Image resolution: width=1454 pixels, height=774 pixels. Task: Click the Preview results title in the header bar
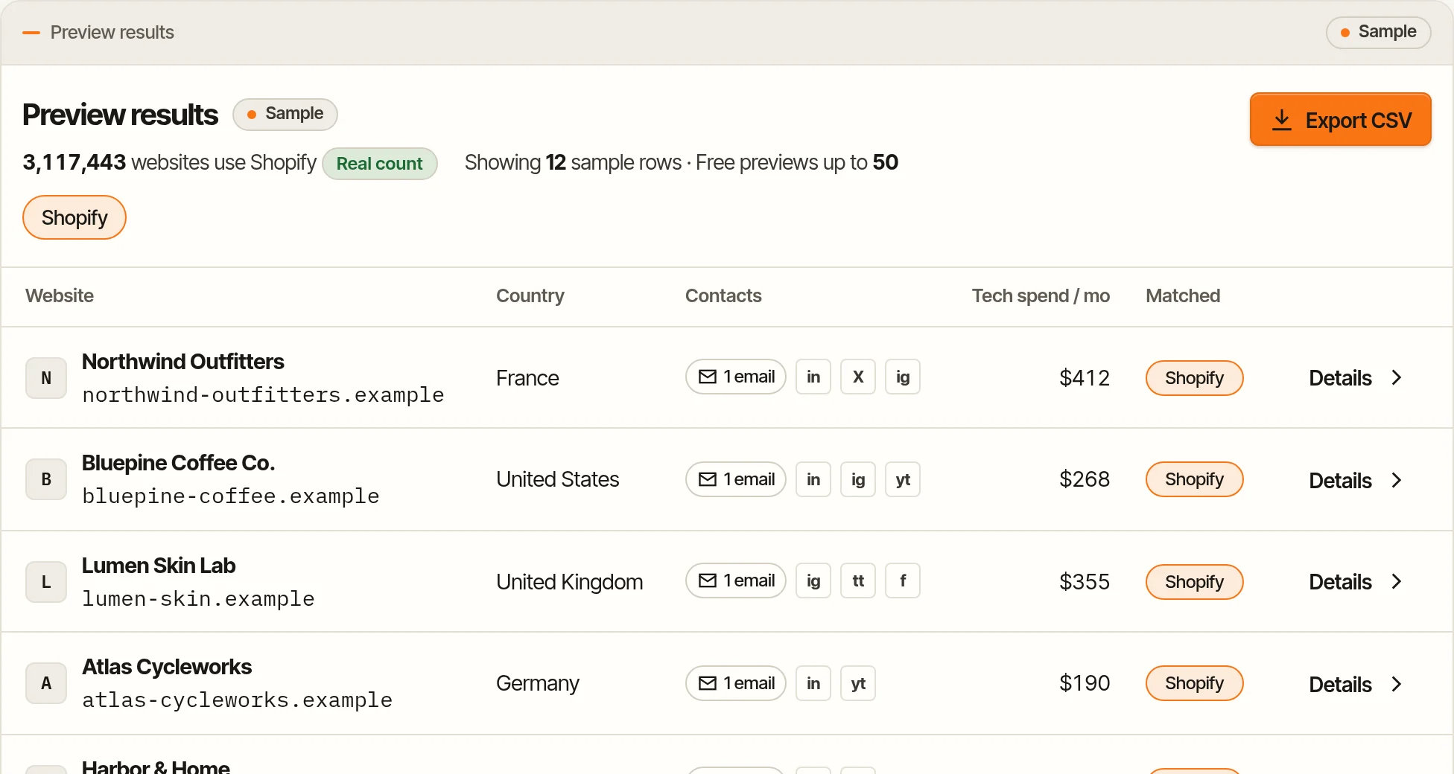point(112,33)
